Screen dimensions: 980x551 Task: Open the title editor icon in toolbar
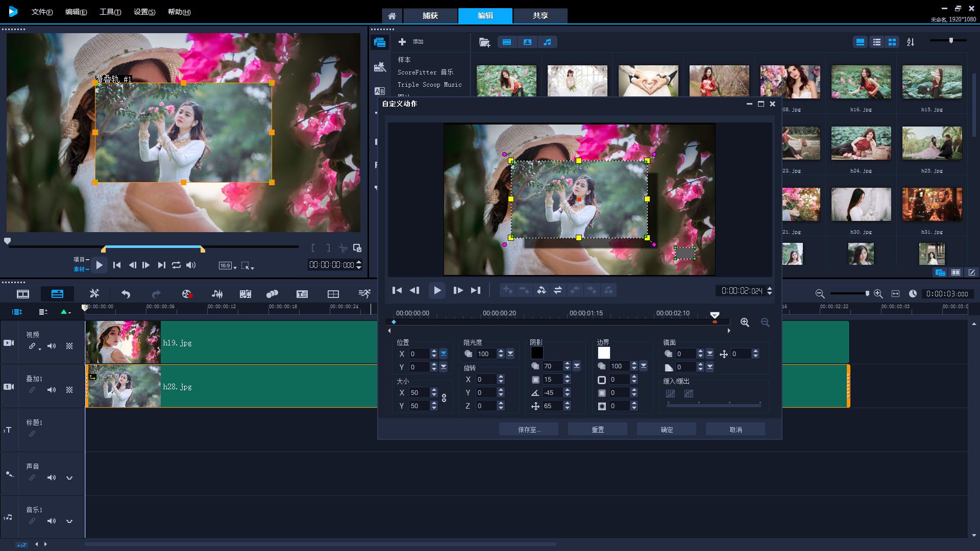pyautogui.click(x=302, y=294)
